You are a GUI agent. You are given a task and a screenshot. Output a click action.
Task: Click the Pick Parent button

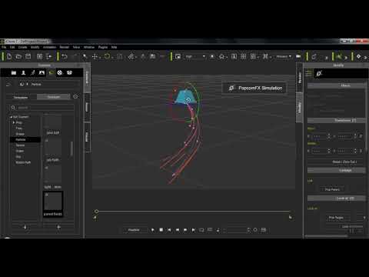[332, 189]
